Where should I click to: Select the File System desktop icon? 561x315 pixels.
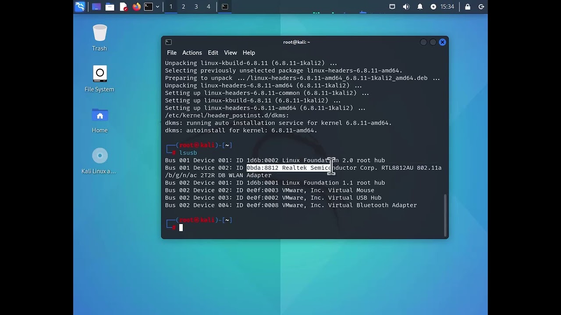point(99,79)
